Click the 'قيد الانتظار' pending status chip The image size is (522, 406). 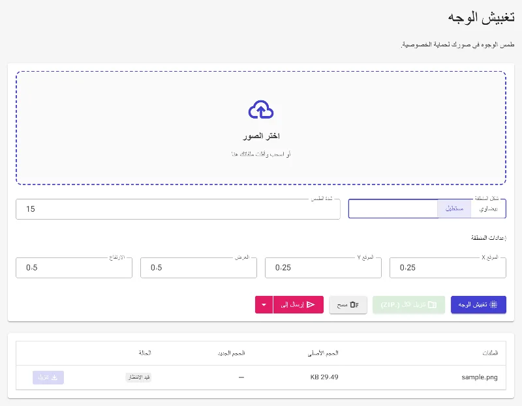[x=138, y=377]
